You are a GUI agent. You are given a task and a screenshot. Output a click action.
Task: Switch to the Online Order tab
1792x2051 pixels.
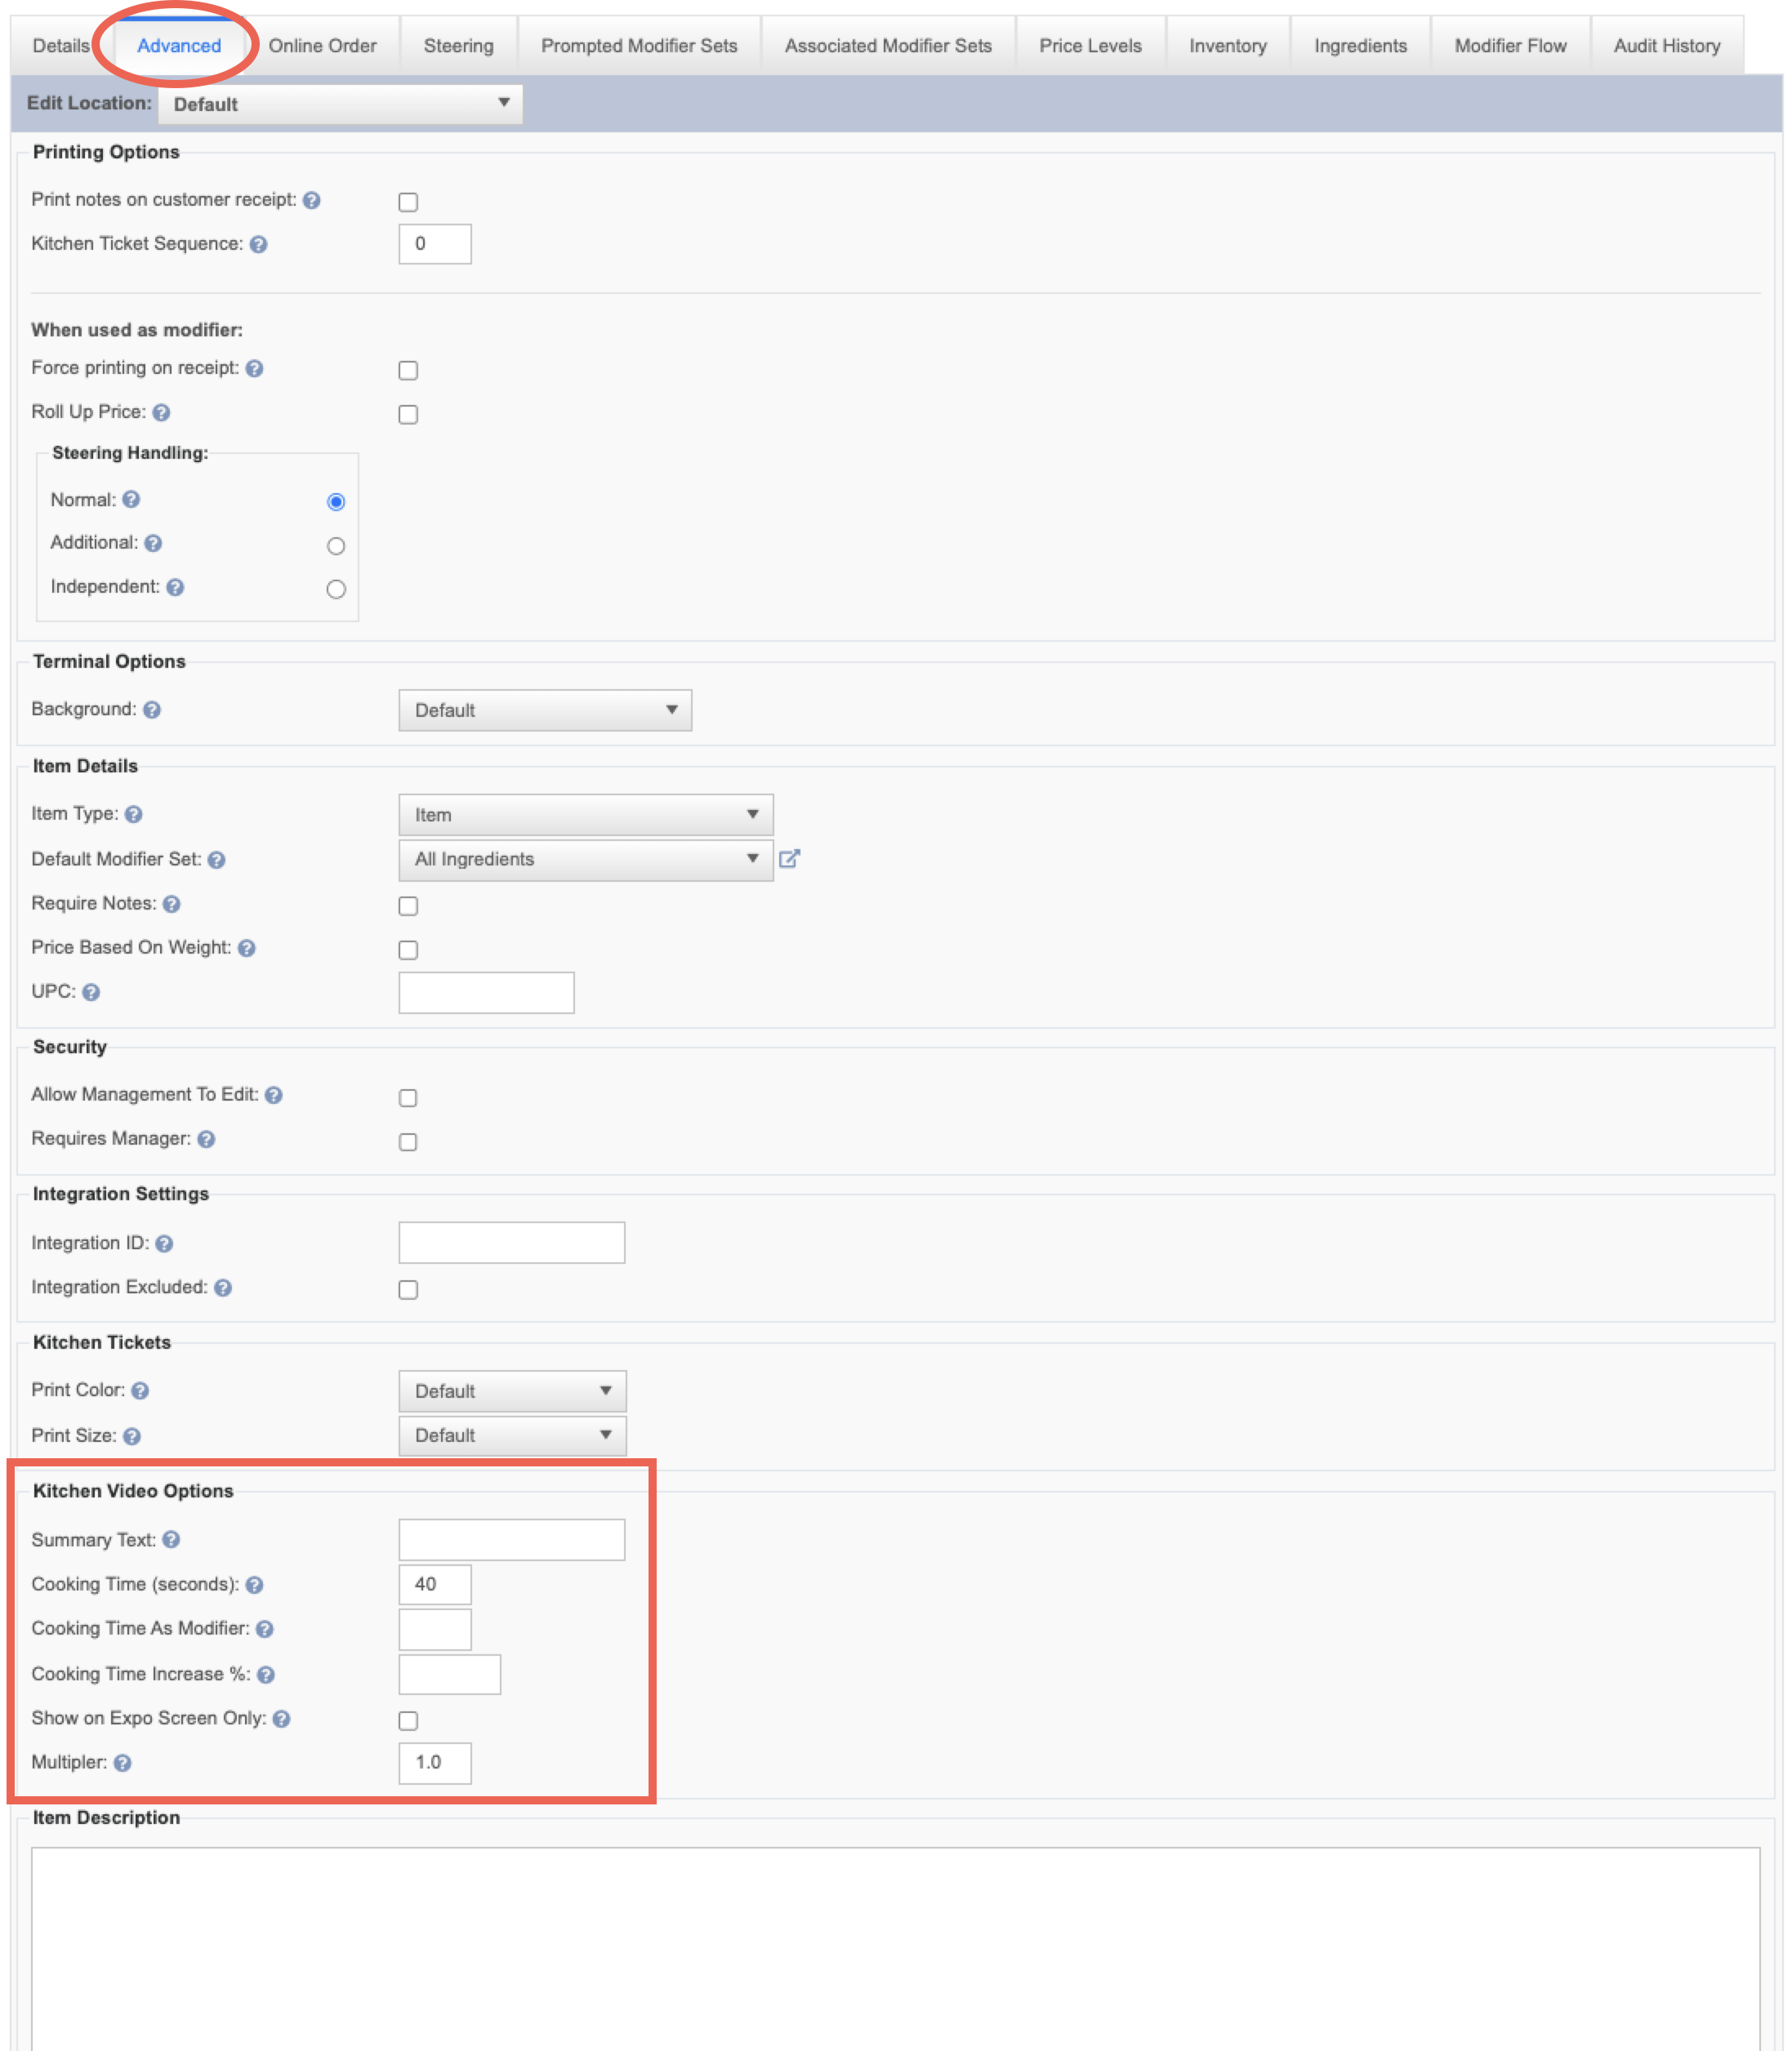[x=322, y=46]
